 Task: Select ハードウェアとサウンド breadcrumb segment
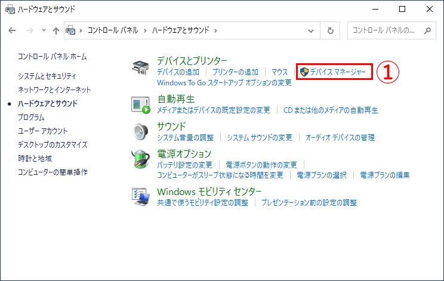click(181, 30)
